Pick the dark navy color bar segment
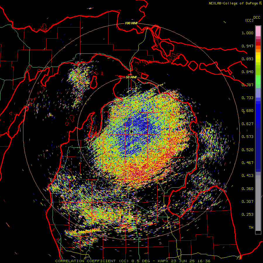Screen dimensions: 263x263 [x=258, y=149]
